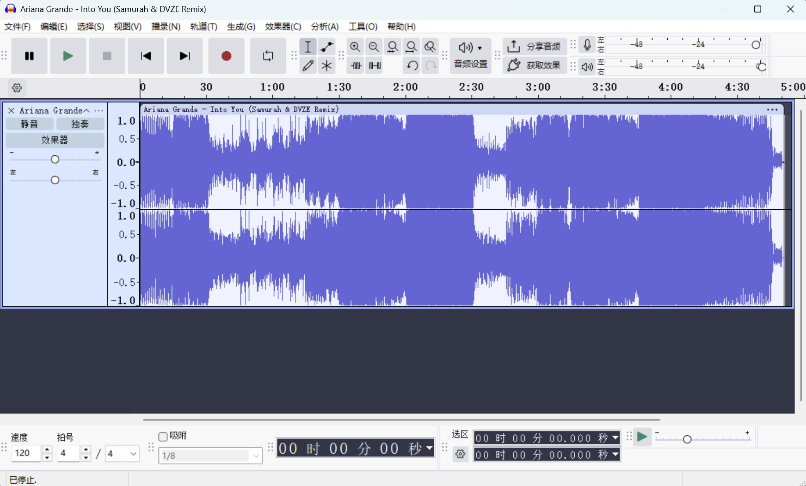Open the 工具(O) menu
The width and height of the screenshot is (806, 486).
pos(363,27)
